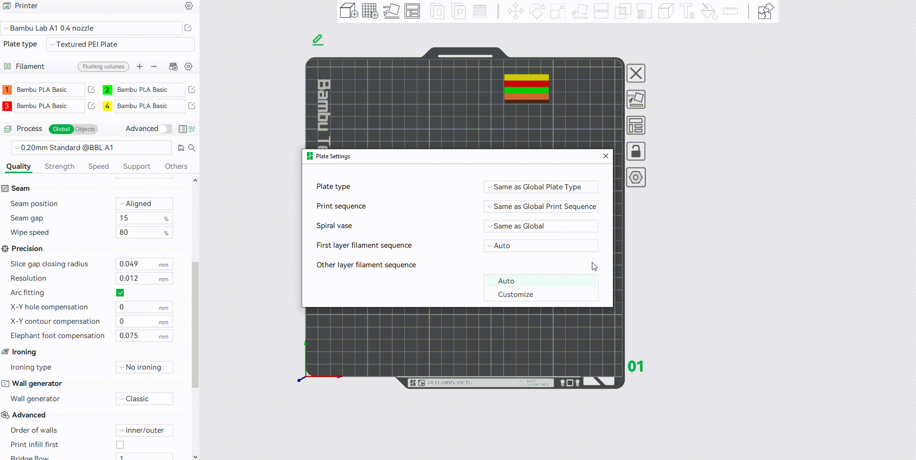Open the Print sequence dropdown in Plate Settings
This screenshot has width=916, height=460.
pyautogui.click(x=541, y=207)
